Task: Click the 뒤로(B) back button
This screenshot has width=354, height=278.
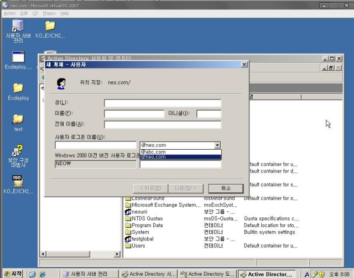Action: point(150,188)
